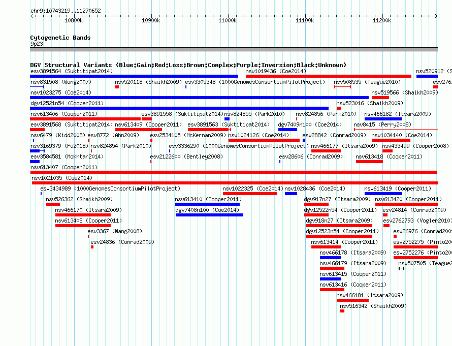Select the esv8772 (Ahn2009) label

[x=113, y=135]
